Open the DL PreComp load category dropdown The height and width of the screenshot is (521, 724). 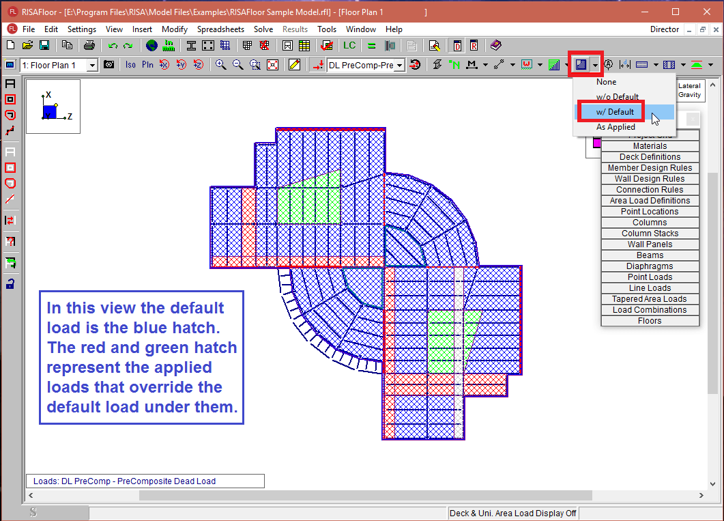coord(399,65)
